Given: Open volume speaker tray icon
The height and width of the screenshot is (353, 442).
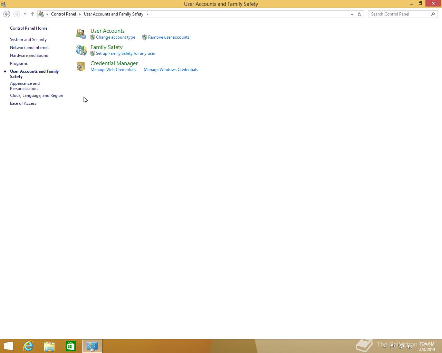Looking at the screenshot, I should point(410,346).
